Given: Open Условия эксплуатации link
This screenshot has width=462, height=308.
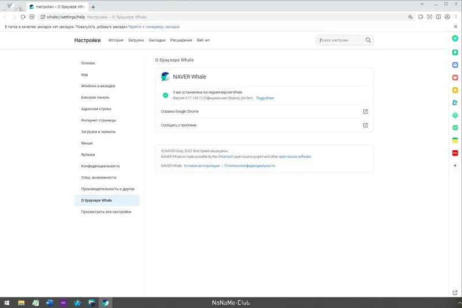Looking at the screenshot, I should 202,166.
